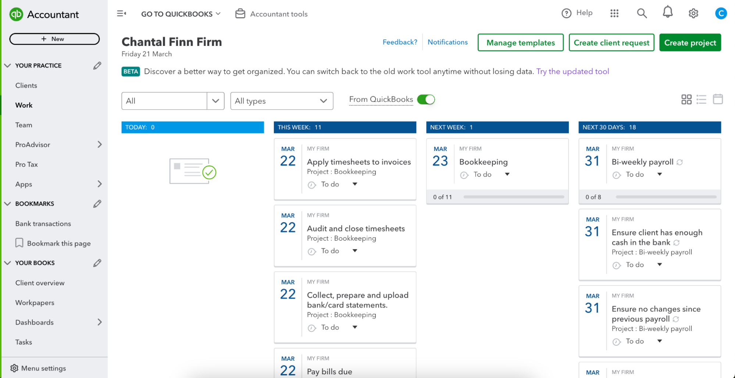Collapse the left navigation menu icon
The image size is (735, 378).
point(121,14)
